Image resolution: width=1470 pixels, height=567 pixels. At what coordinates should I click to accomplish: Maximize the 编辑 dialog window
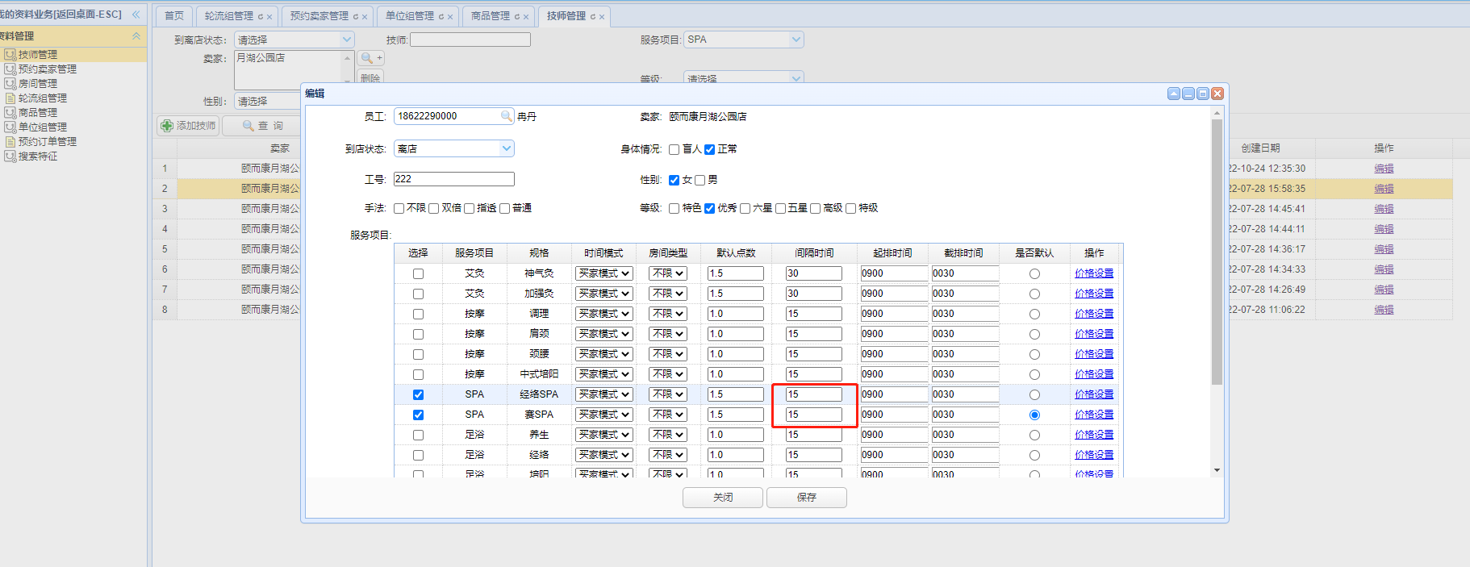click(1203, 94)
